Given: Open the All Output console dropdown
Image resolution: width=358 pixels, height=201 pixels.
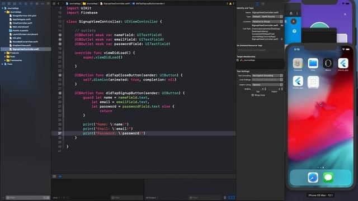Looking at the screenshot, I should click(152, 198).
